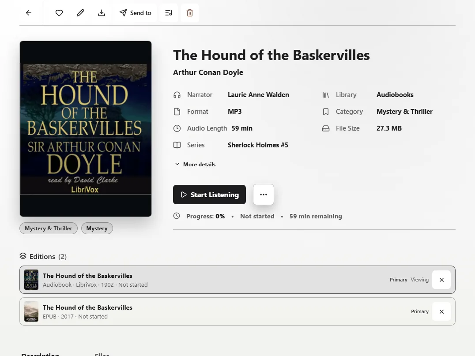
Task: Go back using the left arrow
Action: 29,13
